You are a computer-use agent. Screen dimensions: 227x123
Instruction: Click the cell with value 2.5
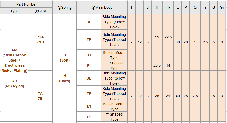[x=205, y=42]
